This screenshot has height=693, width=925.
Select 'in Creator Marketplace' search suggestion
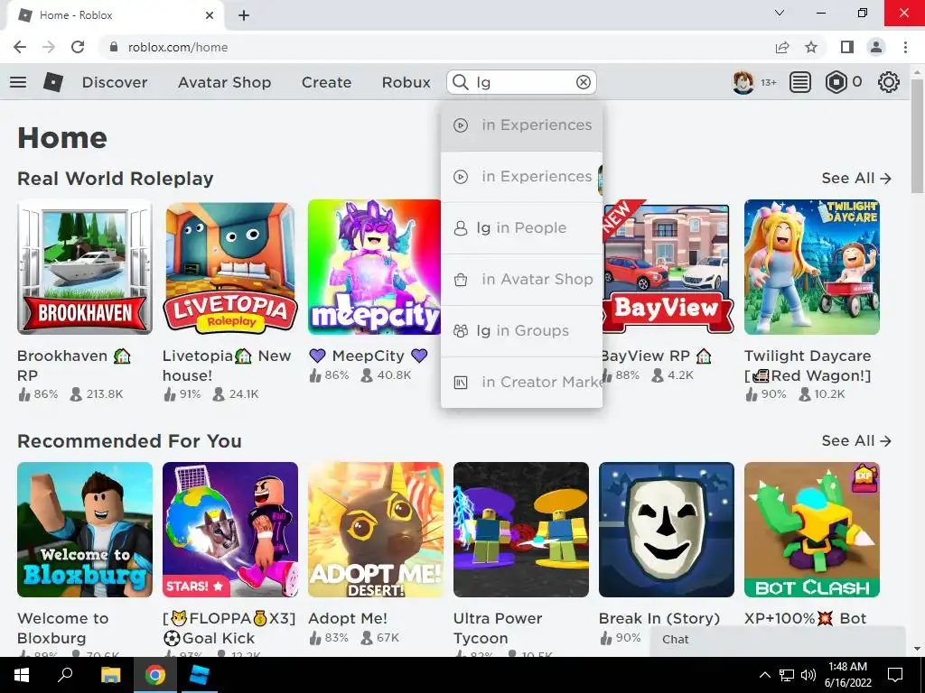coord(521,382)
